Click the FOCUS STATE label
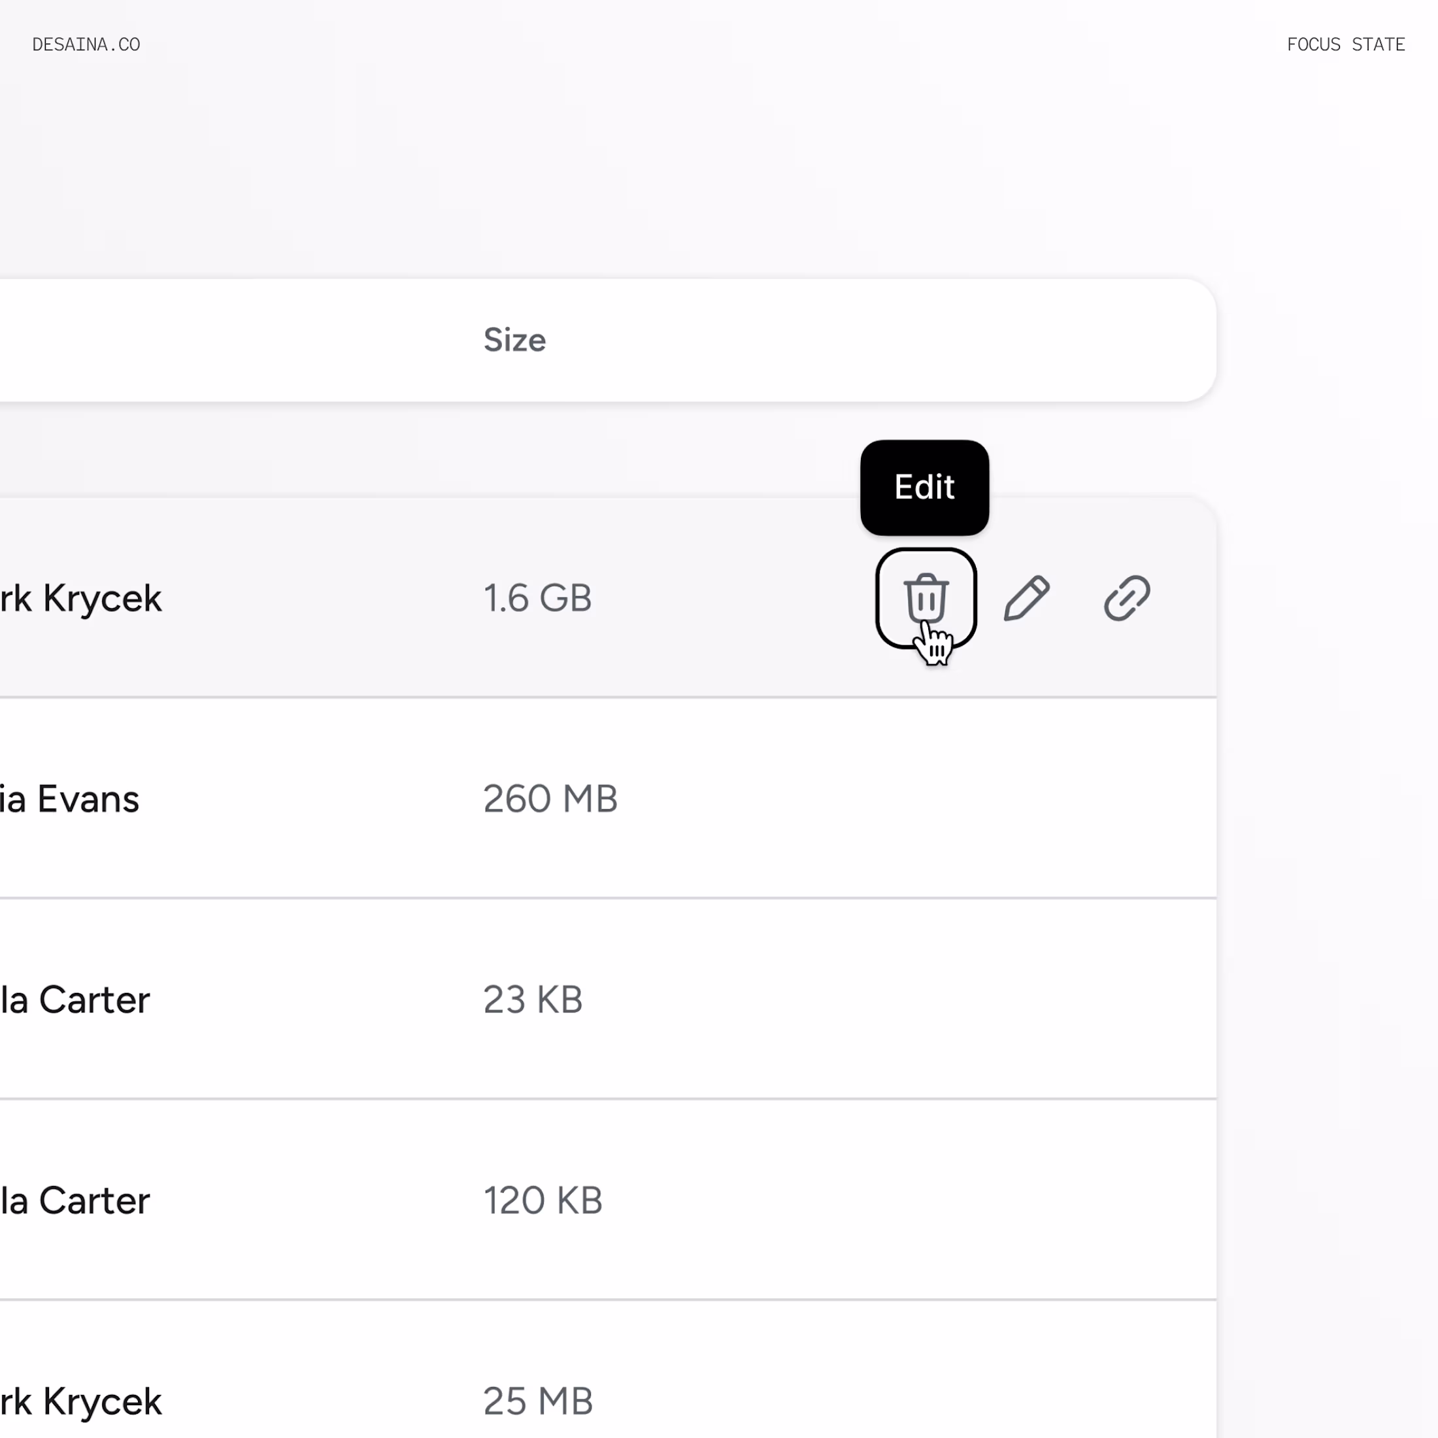 1346,44
